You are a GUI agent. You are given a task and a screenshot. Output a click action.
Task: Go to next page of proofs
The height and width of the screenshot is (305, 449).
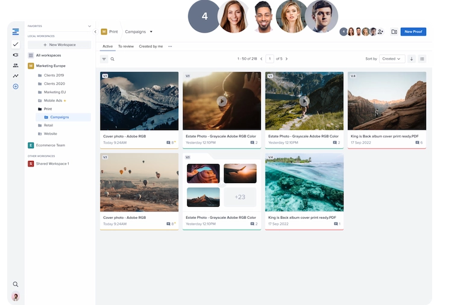click(x=286, y=58)
